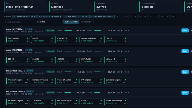The height and width of the screenshot is (108, 192).
Task: Open the CGTN channel card
Action: 91,102
